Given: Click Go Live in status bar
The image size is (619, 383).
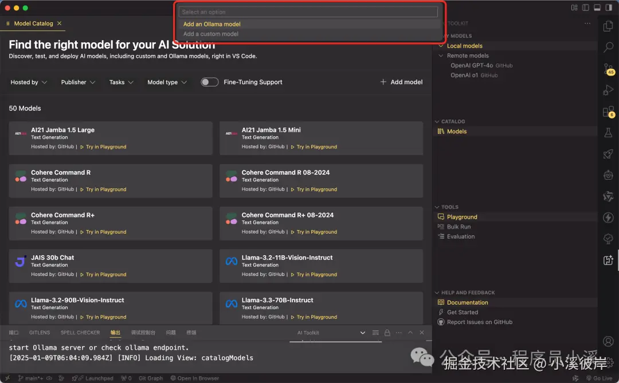Looking at the screenshot, I should point(599,378).
